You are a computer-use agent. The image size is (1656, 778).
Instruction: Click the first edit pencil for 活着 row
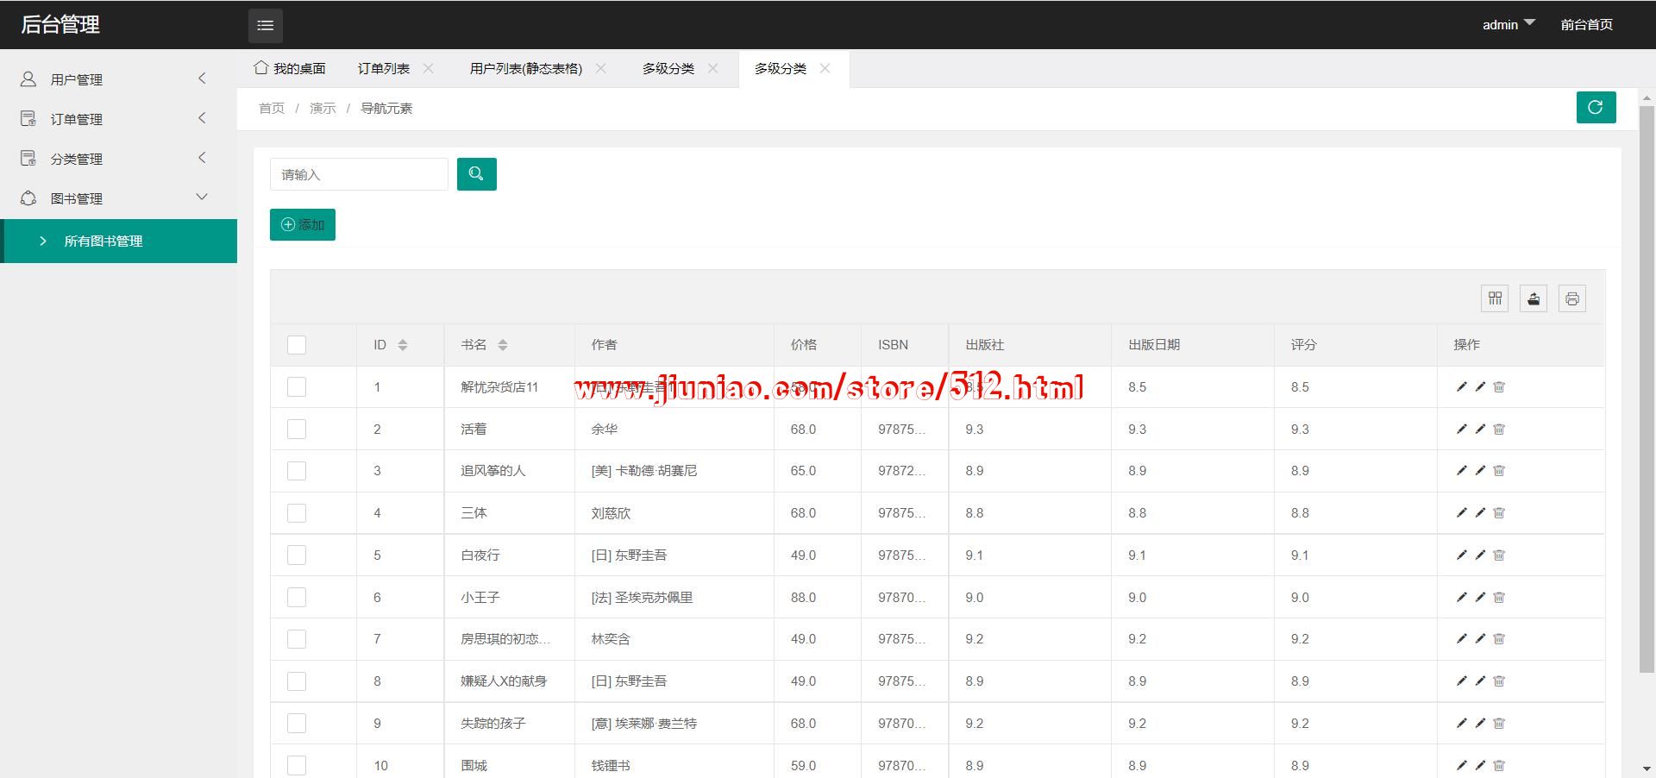pos(1461,429)
